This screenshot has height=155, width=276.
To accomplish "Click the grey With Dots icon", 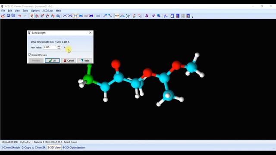I will click(98, 16).
